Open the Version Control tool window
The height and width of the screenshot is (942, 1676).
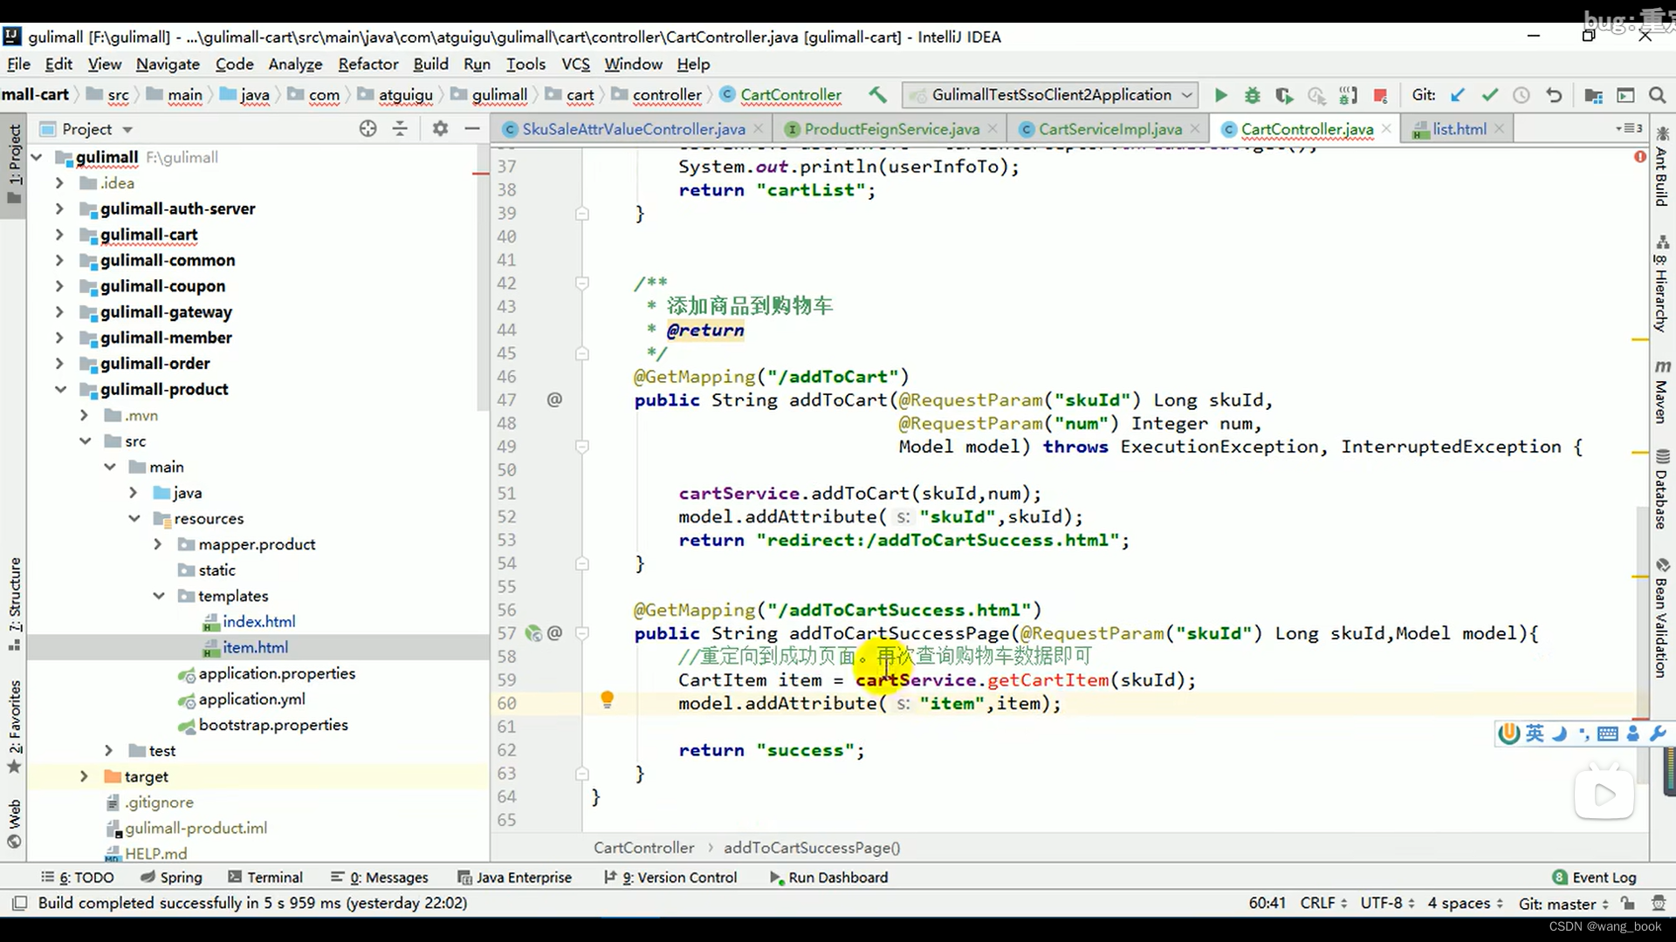point(670,877)
